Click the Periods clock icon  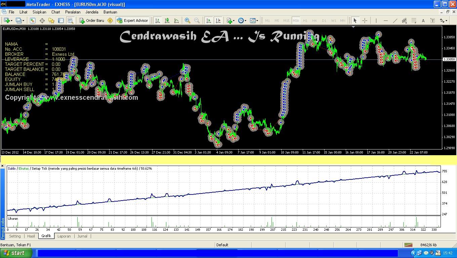coord(241,20)
